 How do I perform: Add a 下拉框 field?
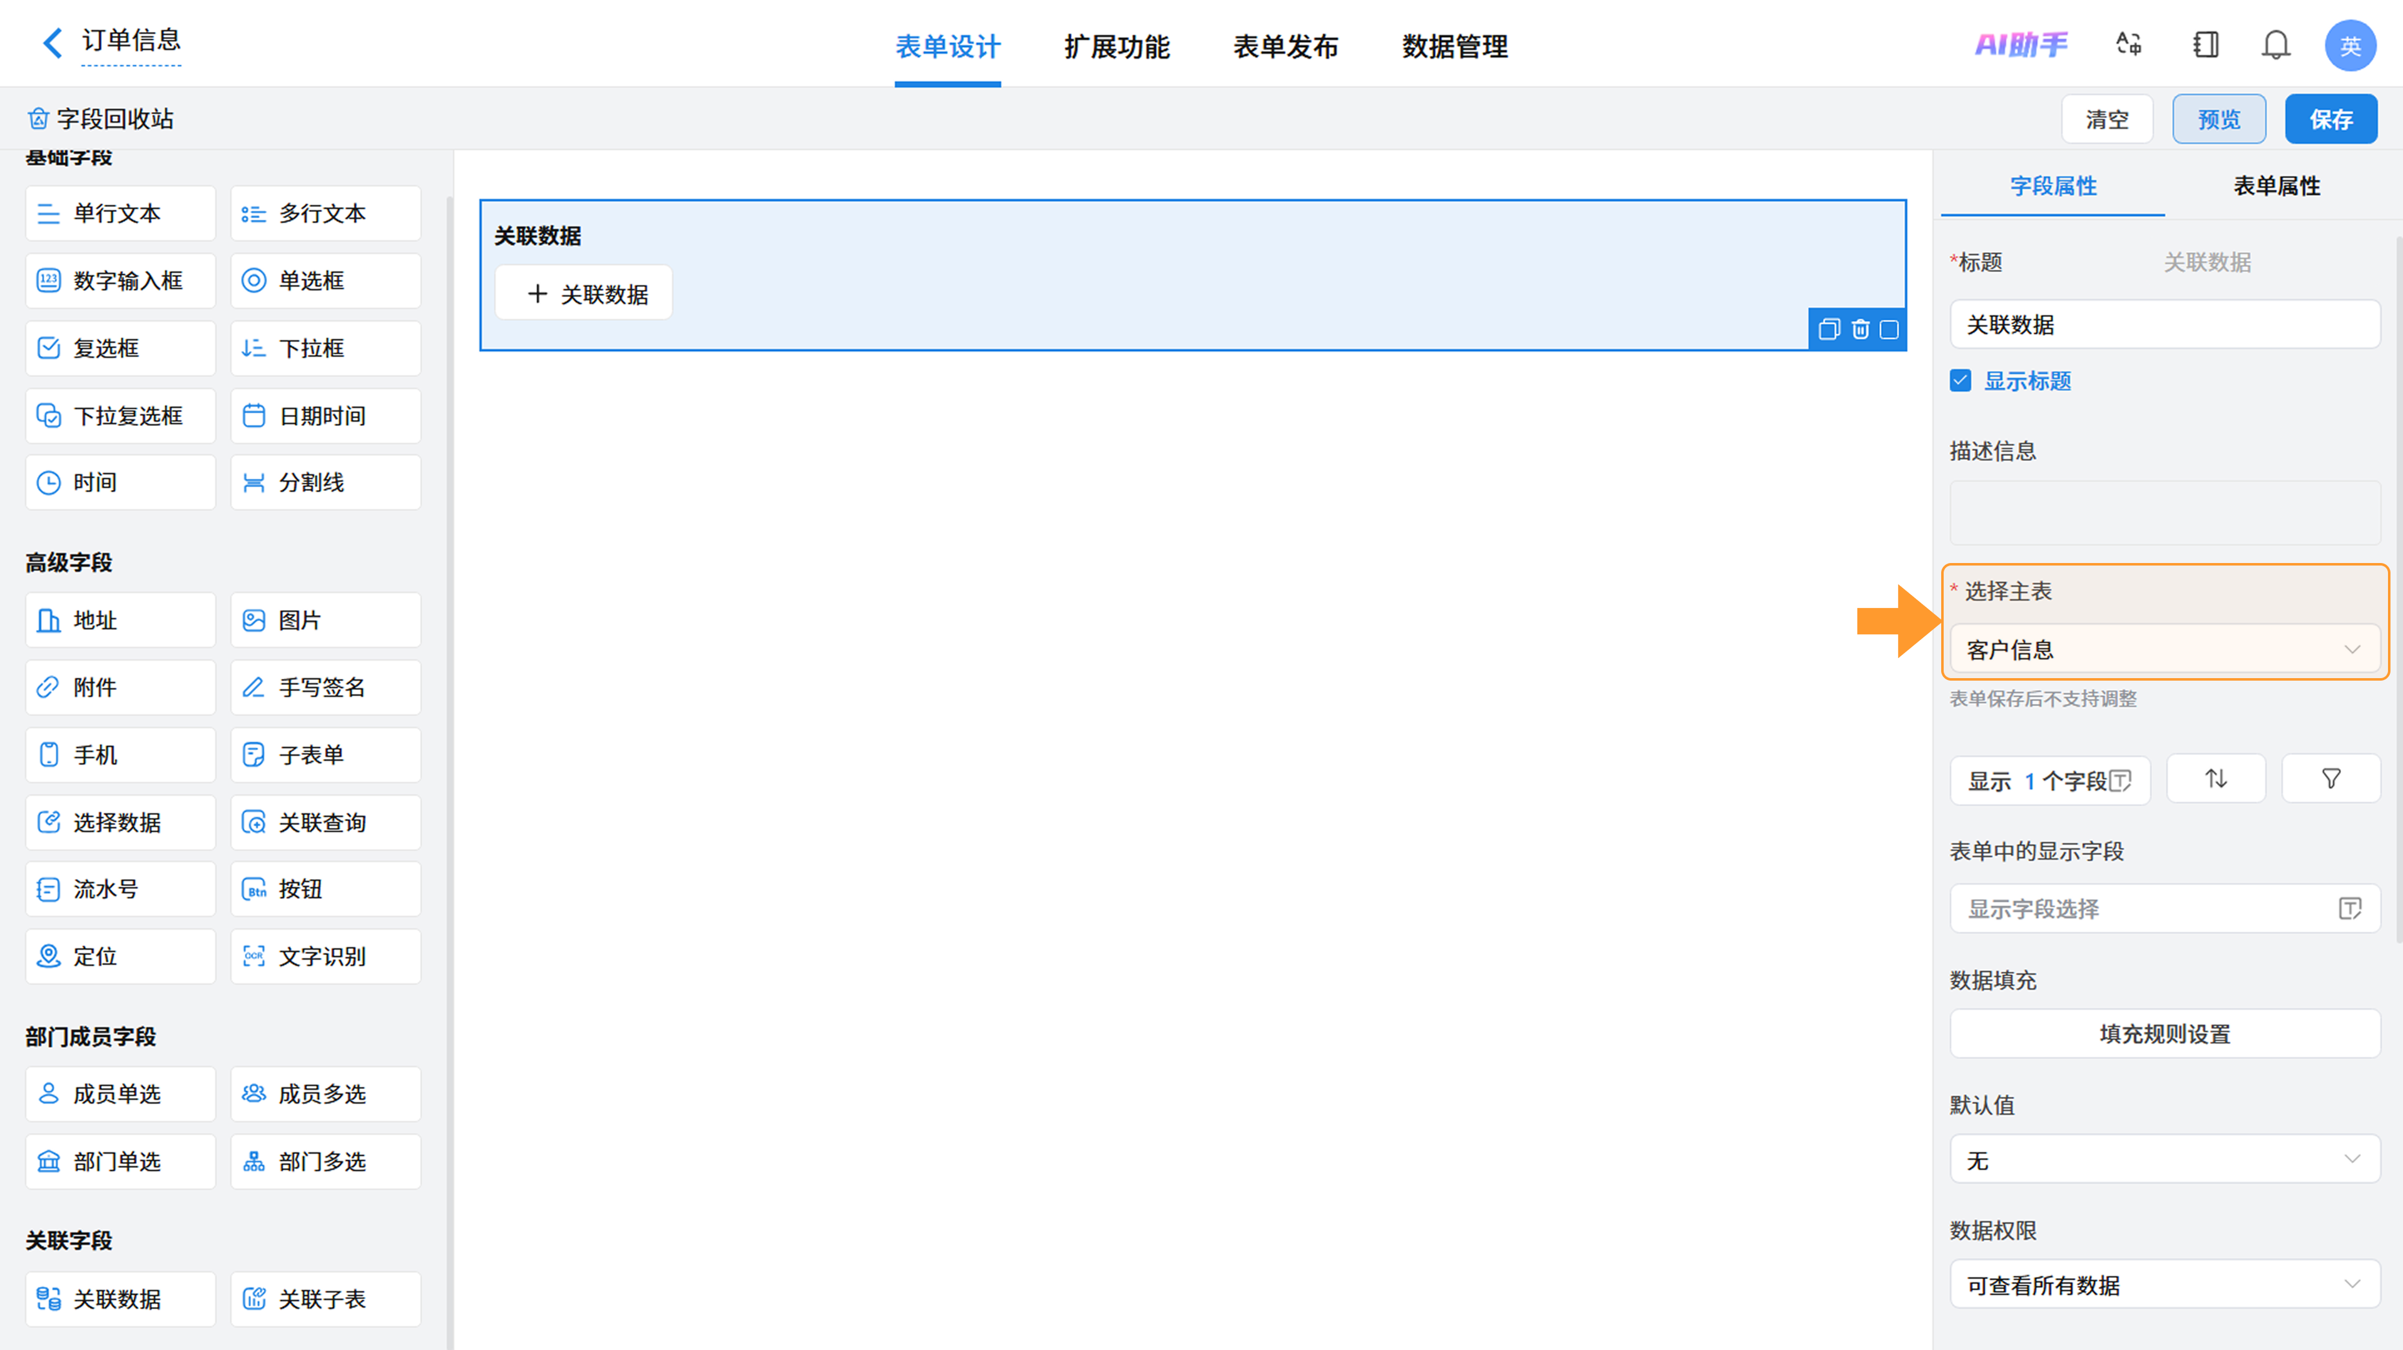(325, 348)
